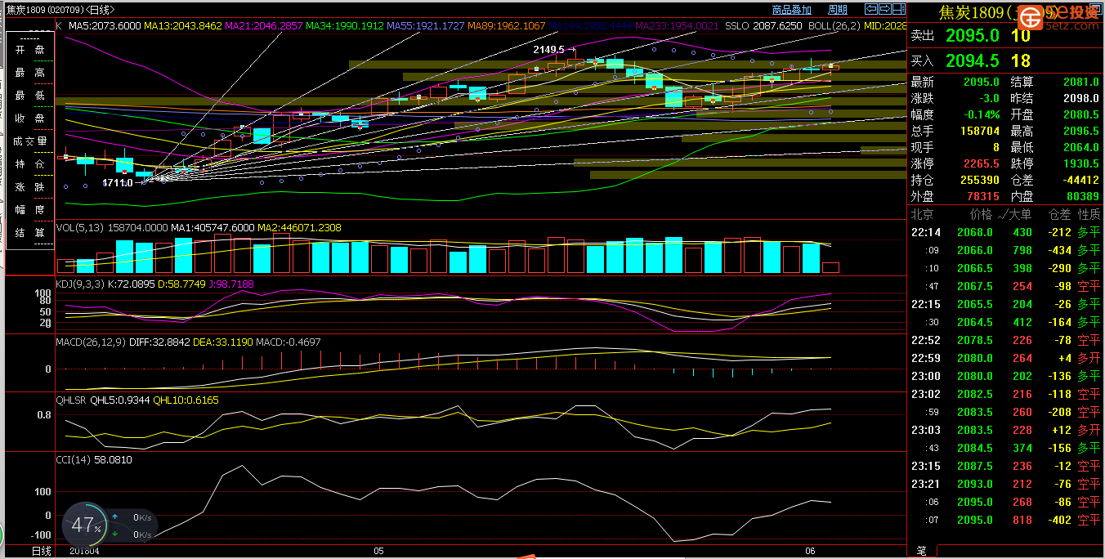Click the 买入 bid price 2094.5
This screenshot has height=559, width=1105.
[x=973, y=60]
